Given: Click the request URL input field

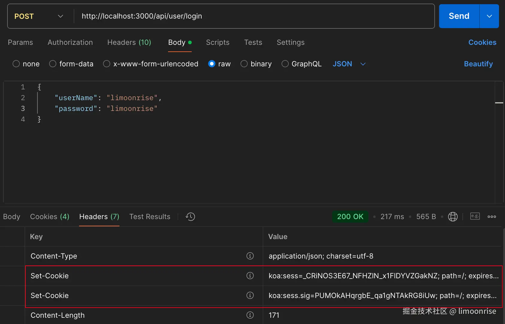Looking at the screenshot, I should (255, 16).
